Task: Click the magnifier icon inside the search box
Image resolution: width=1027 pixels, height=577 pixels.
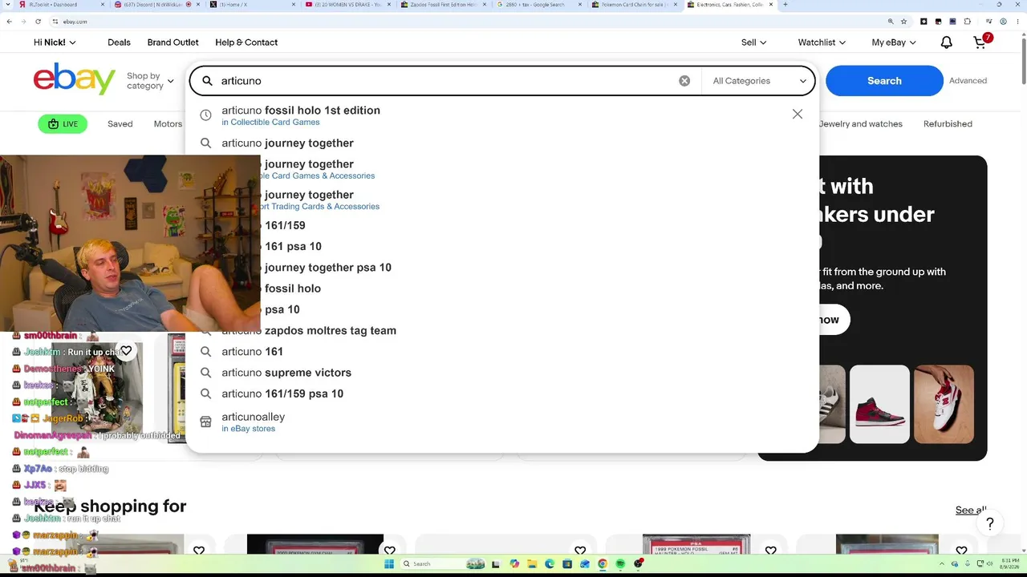Action: coord(207,81)
